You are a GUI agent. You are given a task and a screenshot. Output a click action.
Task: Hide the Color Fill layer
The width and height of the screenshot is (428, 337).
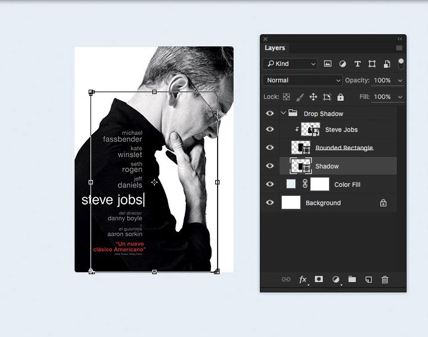270,184
